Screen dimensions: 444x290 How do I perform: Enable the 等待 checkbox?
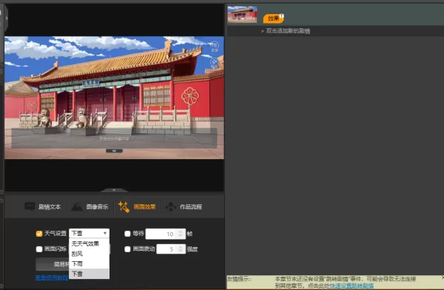[x=127, y=234]
